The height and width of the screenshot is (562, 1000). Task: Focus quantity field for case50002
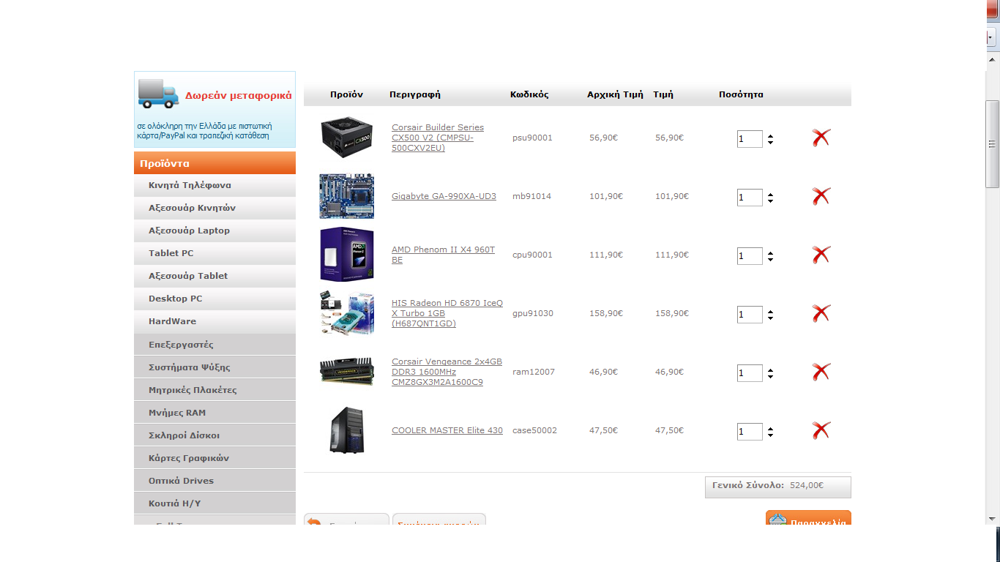coord(750,432)
